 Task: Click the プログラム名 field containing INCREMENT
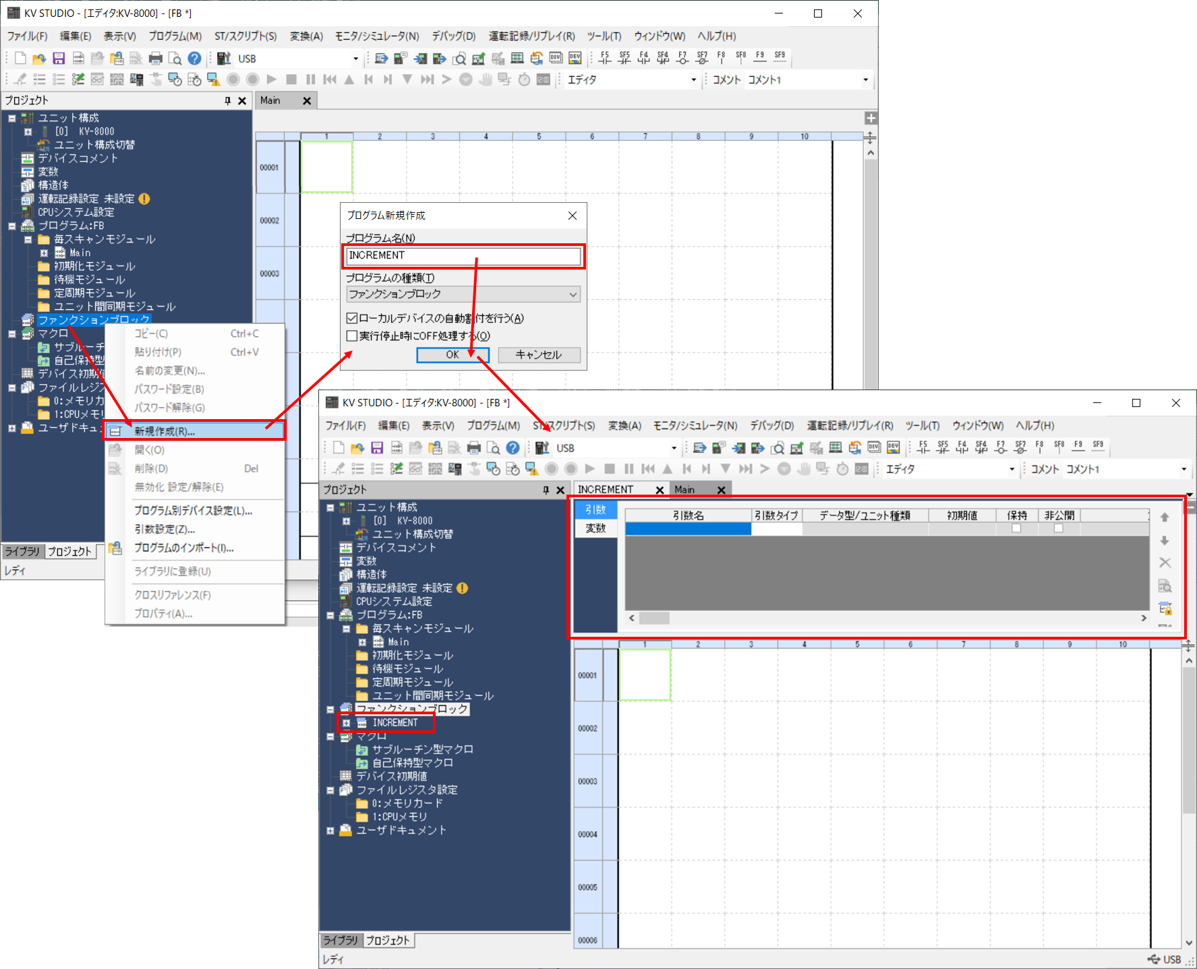coord(463,255)
